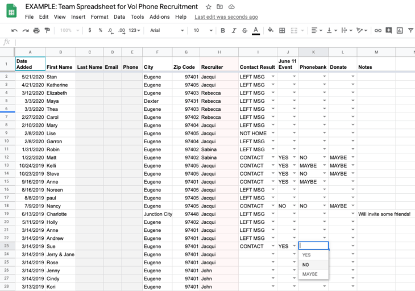This screenshot has width=415, height=291.
Task: Click the Redo arrow icon
Action: click(26, 31)
